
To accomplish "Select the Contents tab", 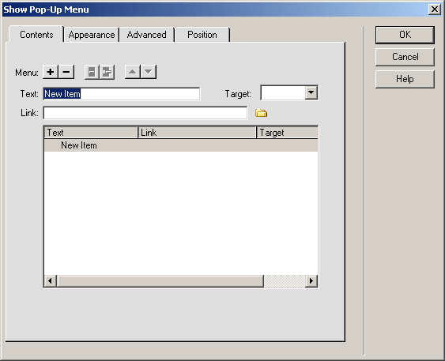I will (x=36, y=35).
